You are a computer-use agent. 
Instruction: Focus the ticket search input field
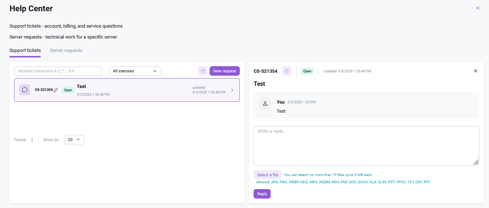(x=58, y=71)
